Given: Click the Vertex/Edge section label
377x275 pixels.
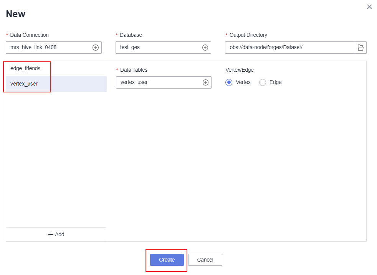Looking at the screenshot, I should pos(240,70).
